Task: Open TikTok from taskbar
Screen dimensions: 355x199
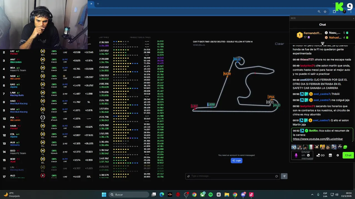Action: click(x=251, y=195)
